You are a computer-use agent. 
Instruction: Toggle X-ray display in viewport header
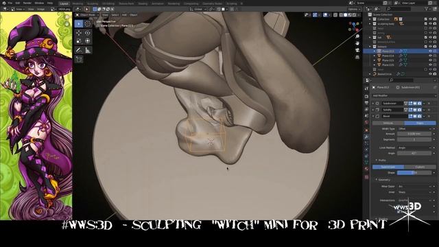pyautogui.click(x=335, y=15)
